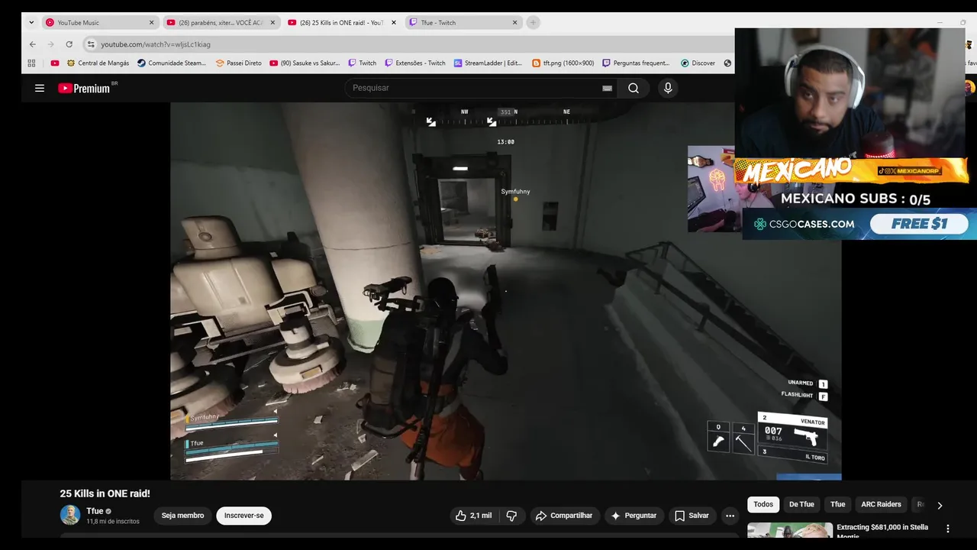977x550 pixels.
Task: Open Perguntas frequentes bookmark
Action: [636, 63]
